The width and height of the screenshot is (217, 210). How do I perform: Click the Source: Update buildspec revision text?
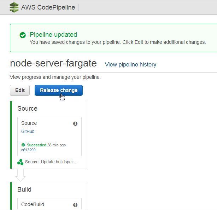coord(51,162)
